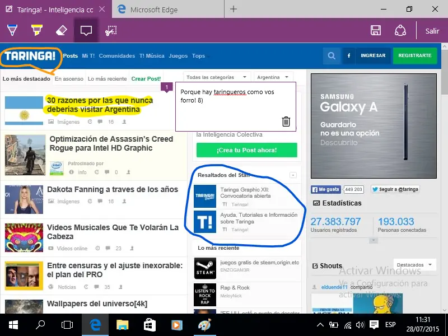Click the REGISTRARTE button
This screenshot has width=448, height=336.
point(415,55)
